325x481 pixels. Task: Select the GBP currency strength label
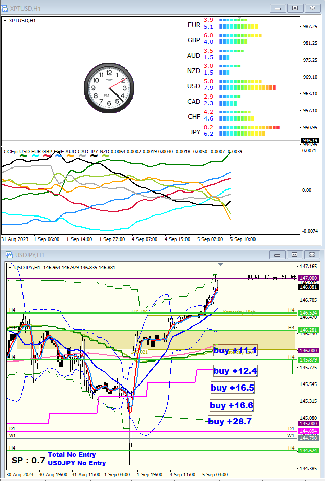point(194,40)
